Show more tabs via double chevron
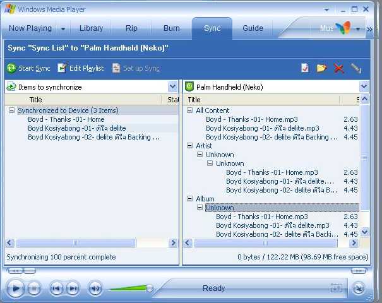Screen dimensions: 382x303 (x=369, y=30)
